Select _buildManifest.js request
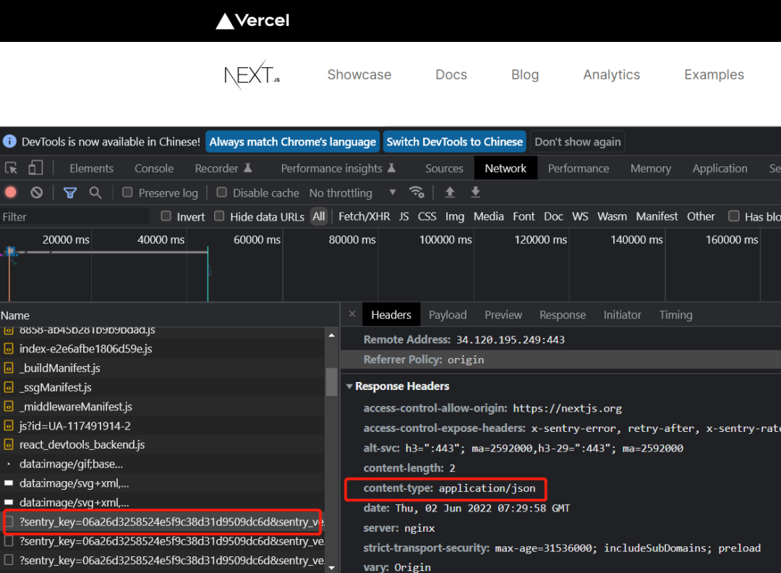781x573 pixels. pyautogui.click(x=162, y=368)
